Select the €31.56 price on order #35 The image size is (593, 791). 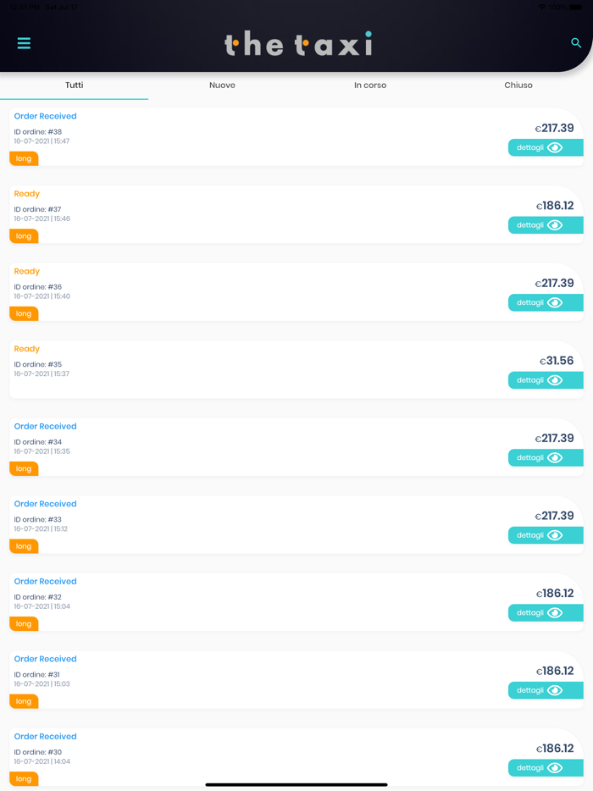[557, 361]
